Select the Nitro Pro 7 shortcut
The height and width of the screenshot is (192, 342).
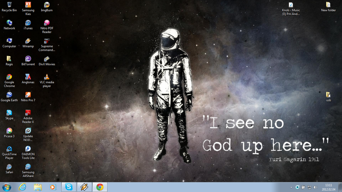tap(28, 97)
